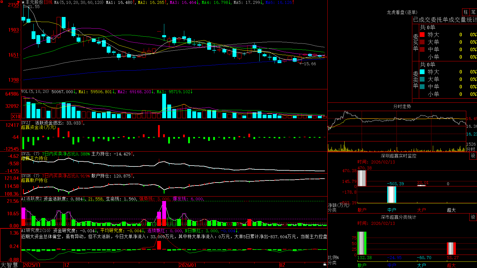
Task: Click the 爆发线: 6.000 label
Action: [x=188, y=199]
